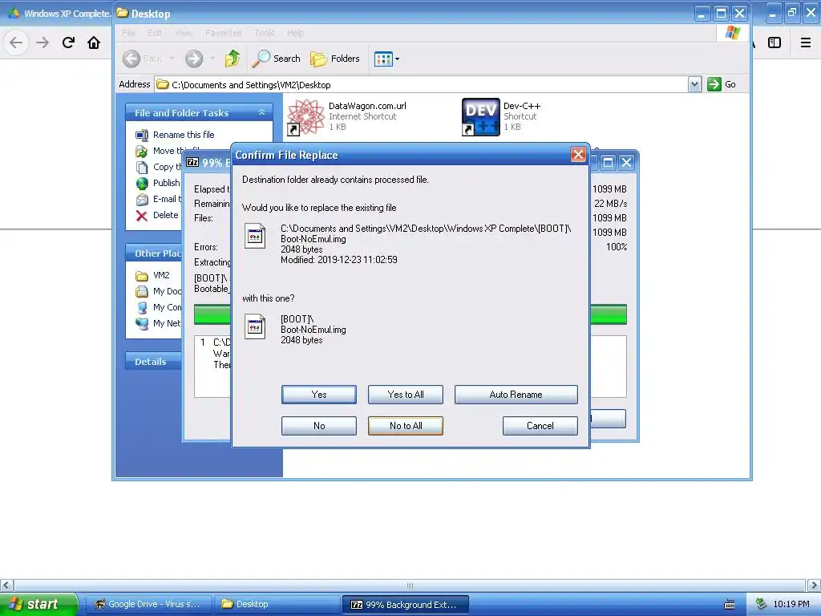Close the 7-Zip extraction window
This screenshot has height=616, width=821.
626,162
